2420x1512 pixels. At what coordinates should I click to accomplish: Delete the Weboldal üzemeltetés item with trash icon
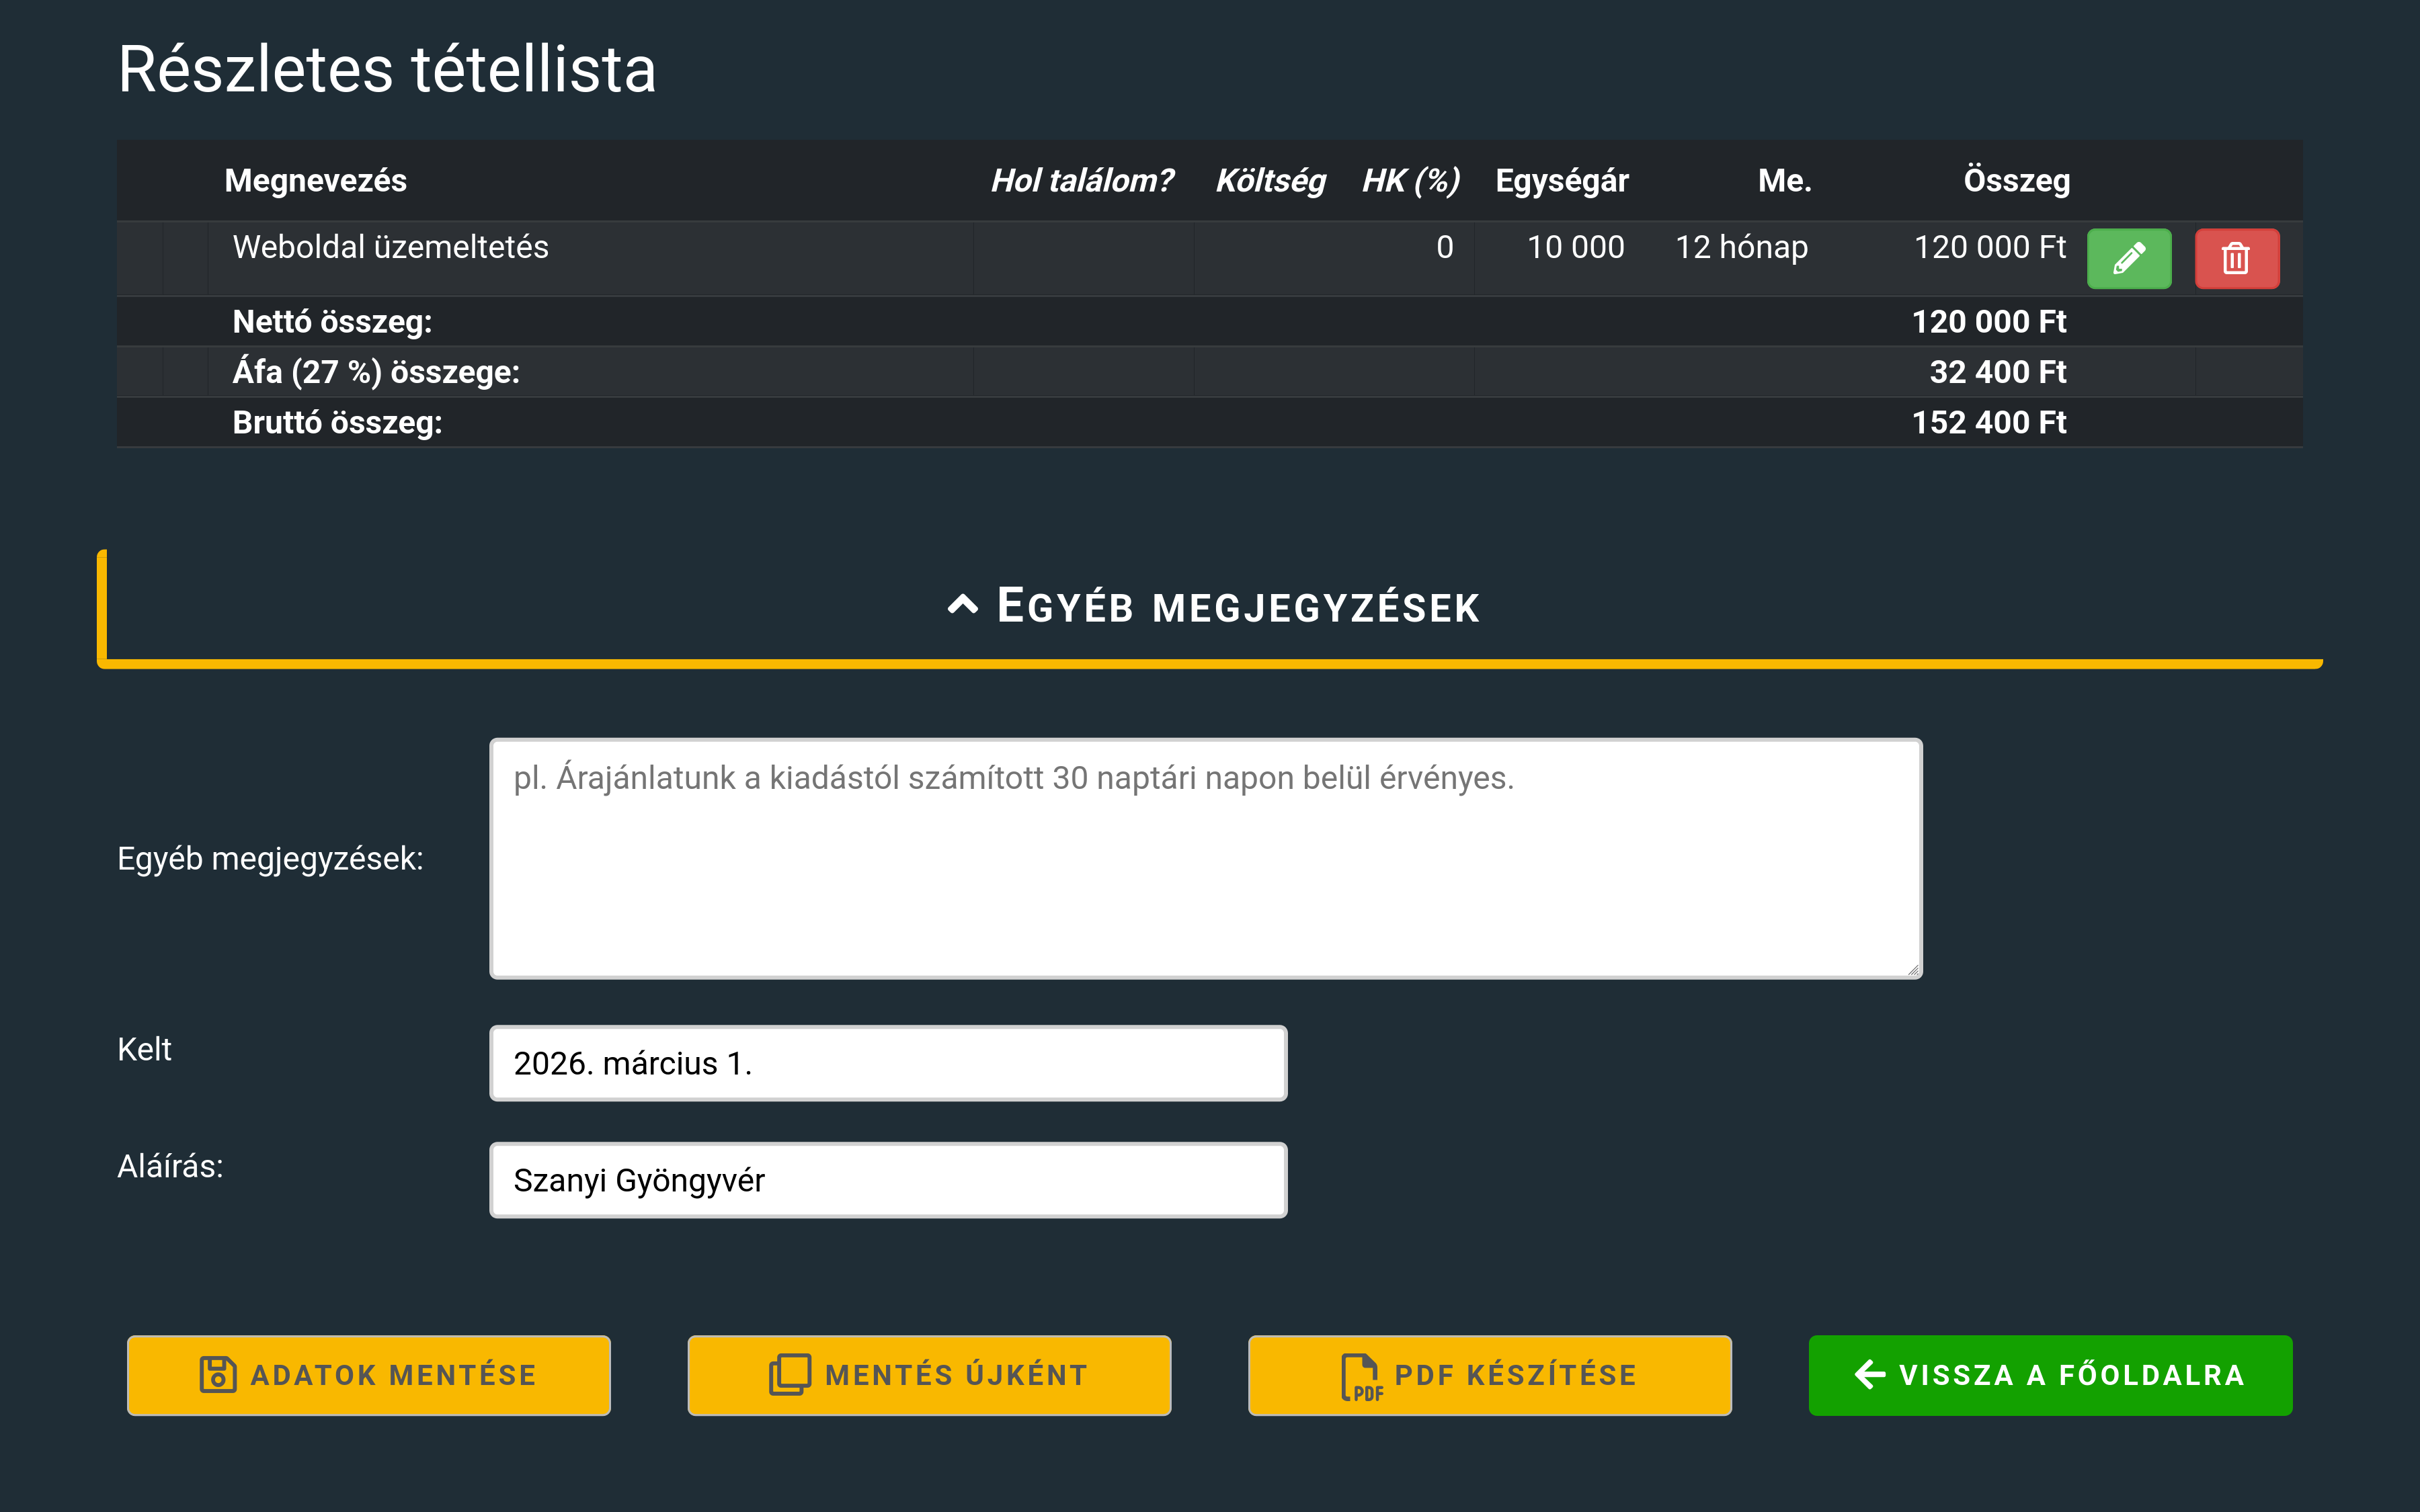pyautogui.click(x=2237, y=259)
